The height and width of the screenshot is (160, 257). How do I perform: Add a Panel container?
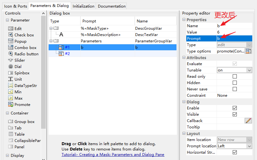coord(16,147)
